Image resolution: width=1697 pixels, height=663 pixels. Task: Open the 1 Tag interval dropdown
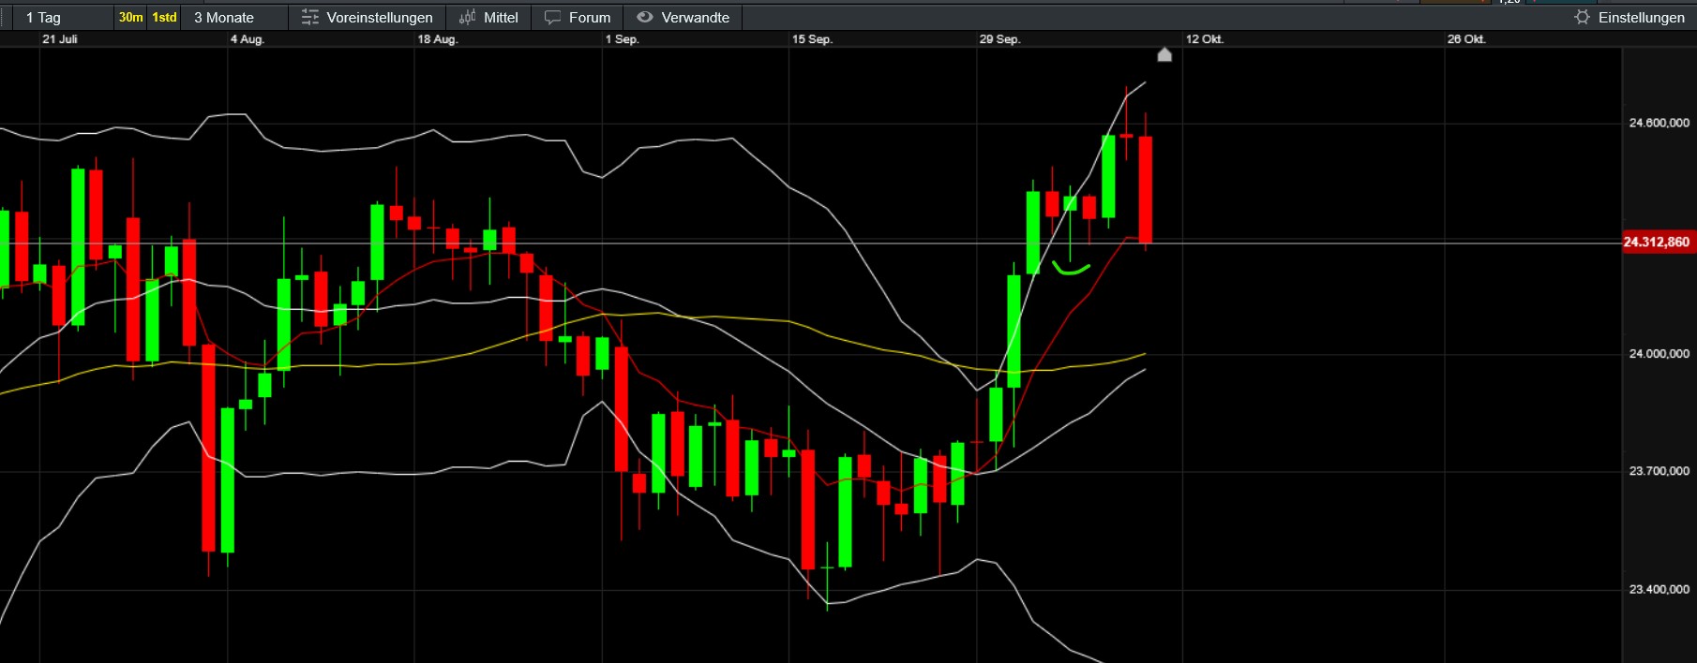(62, 17)
